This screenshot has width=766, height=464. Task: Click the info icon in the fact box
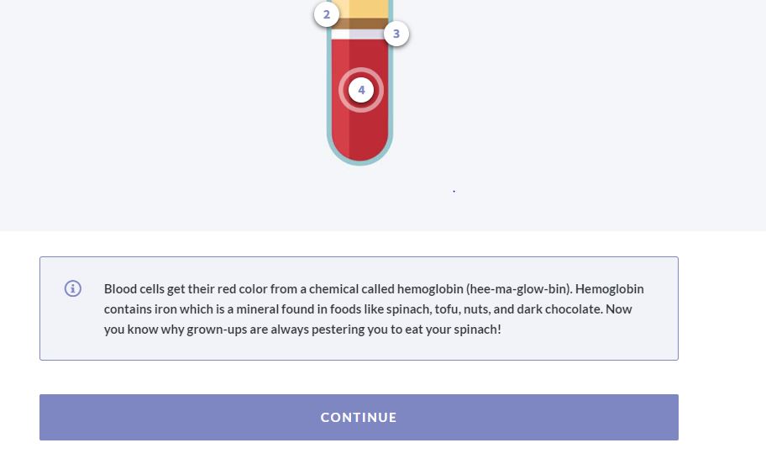(73, 288)
